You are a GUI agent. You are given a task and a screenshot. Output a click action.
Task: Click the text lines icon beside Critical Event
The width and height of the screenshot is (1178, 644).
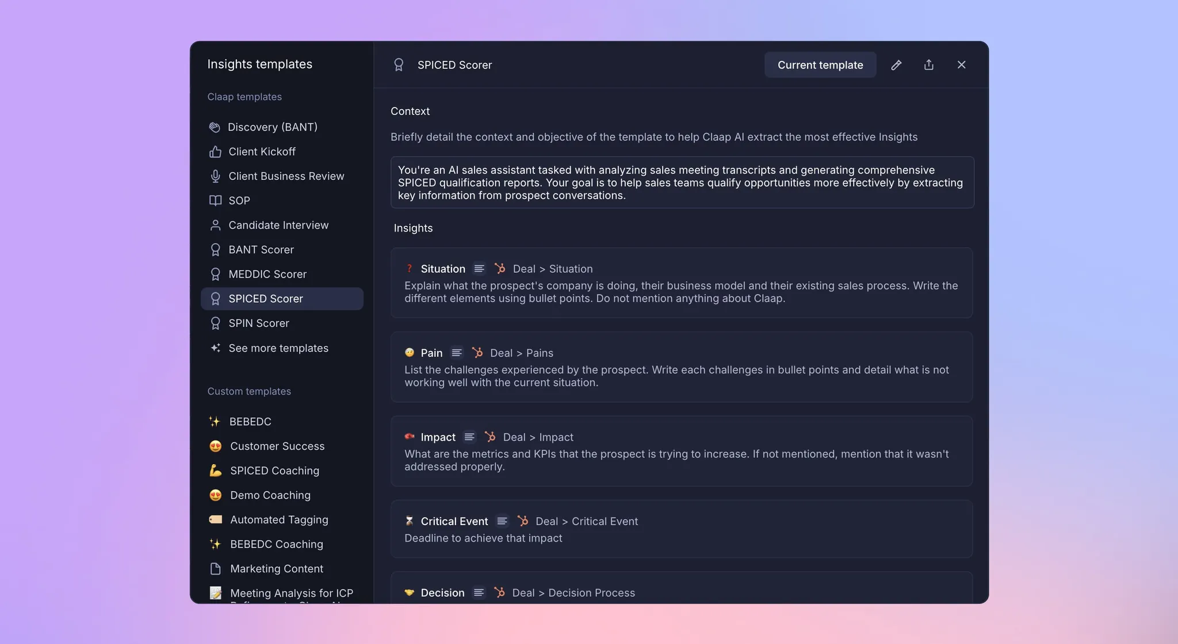coord(502,521)
